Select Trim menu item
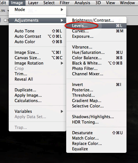 pos(37,74)
